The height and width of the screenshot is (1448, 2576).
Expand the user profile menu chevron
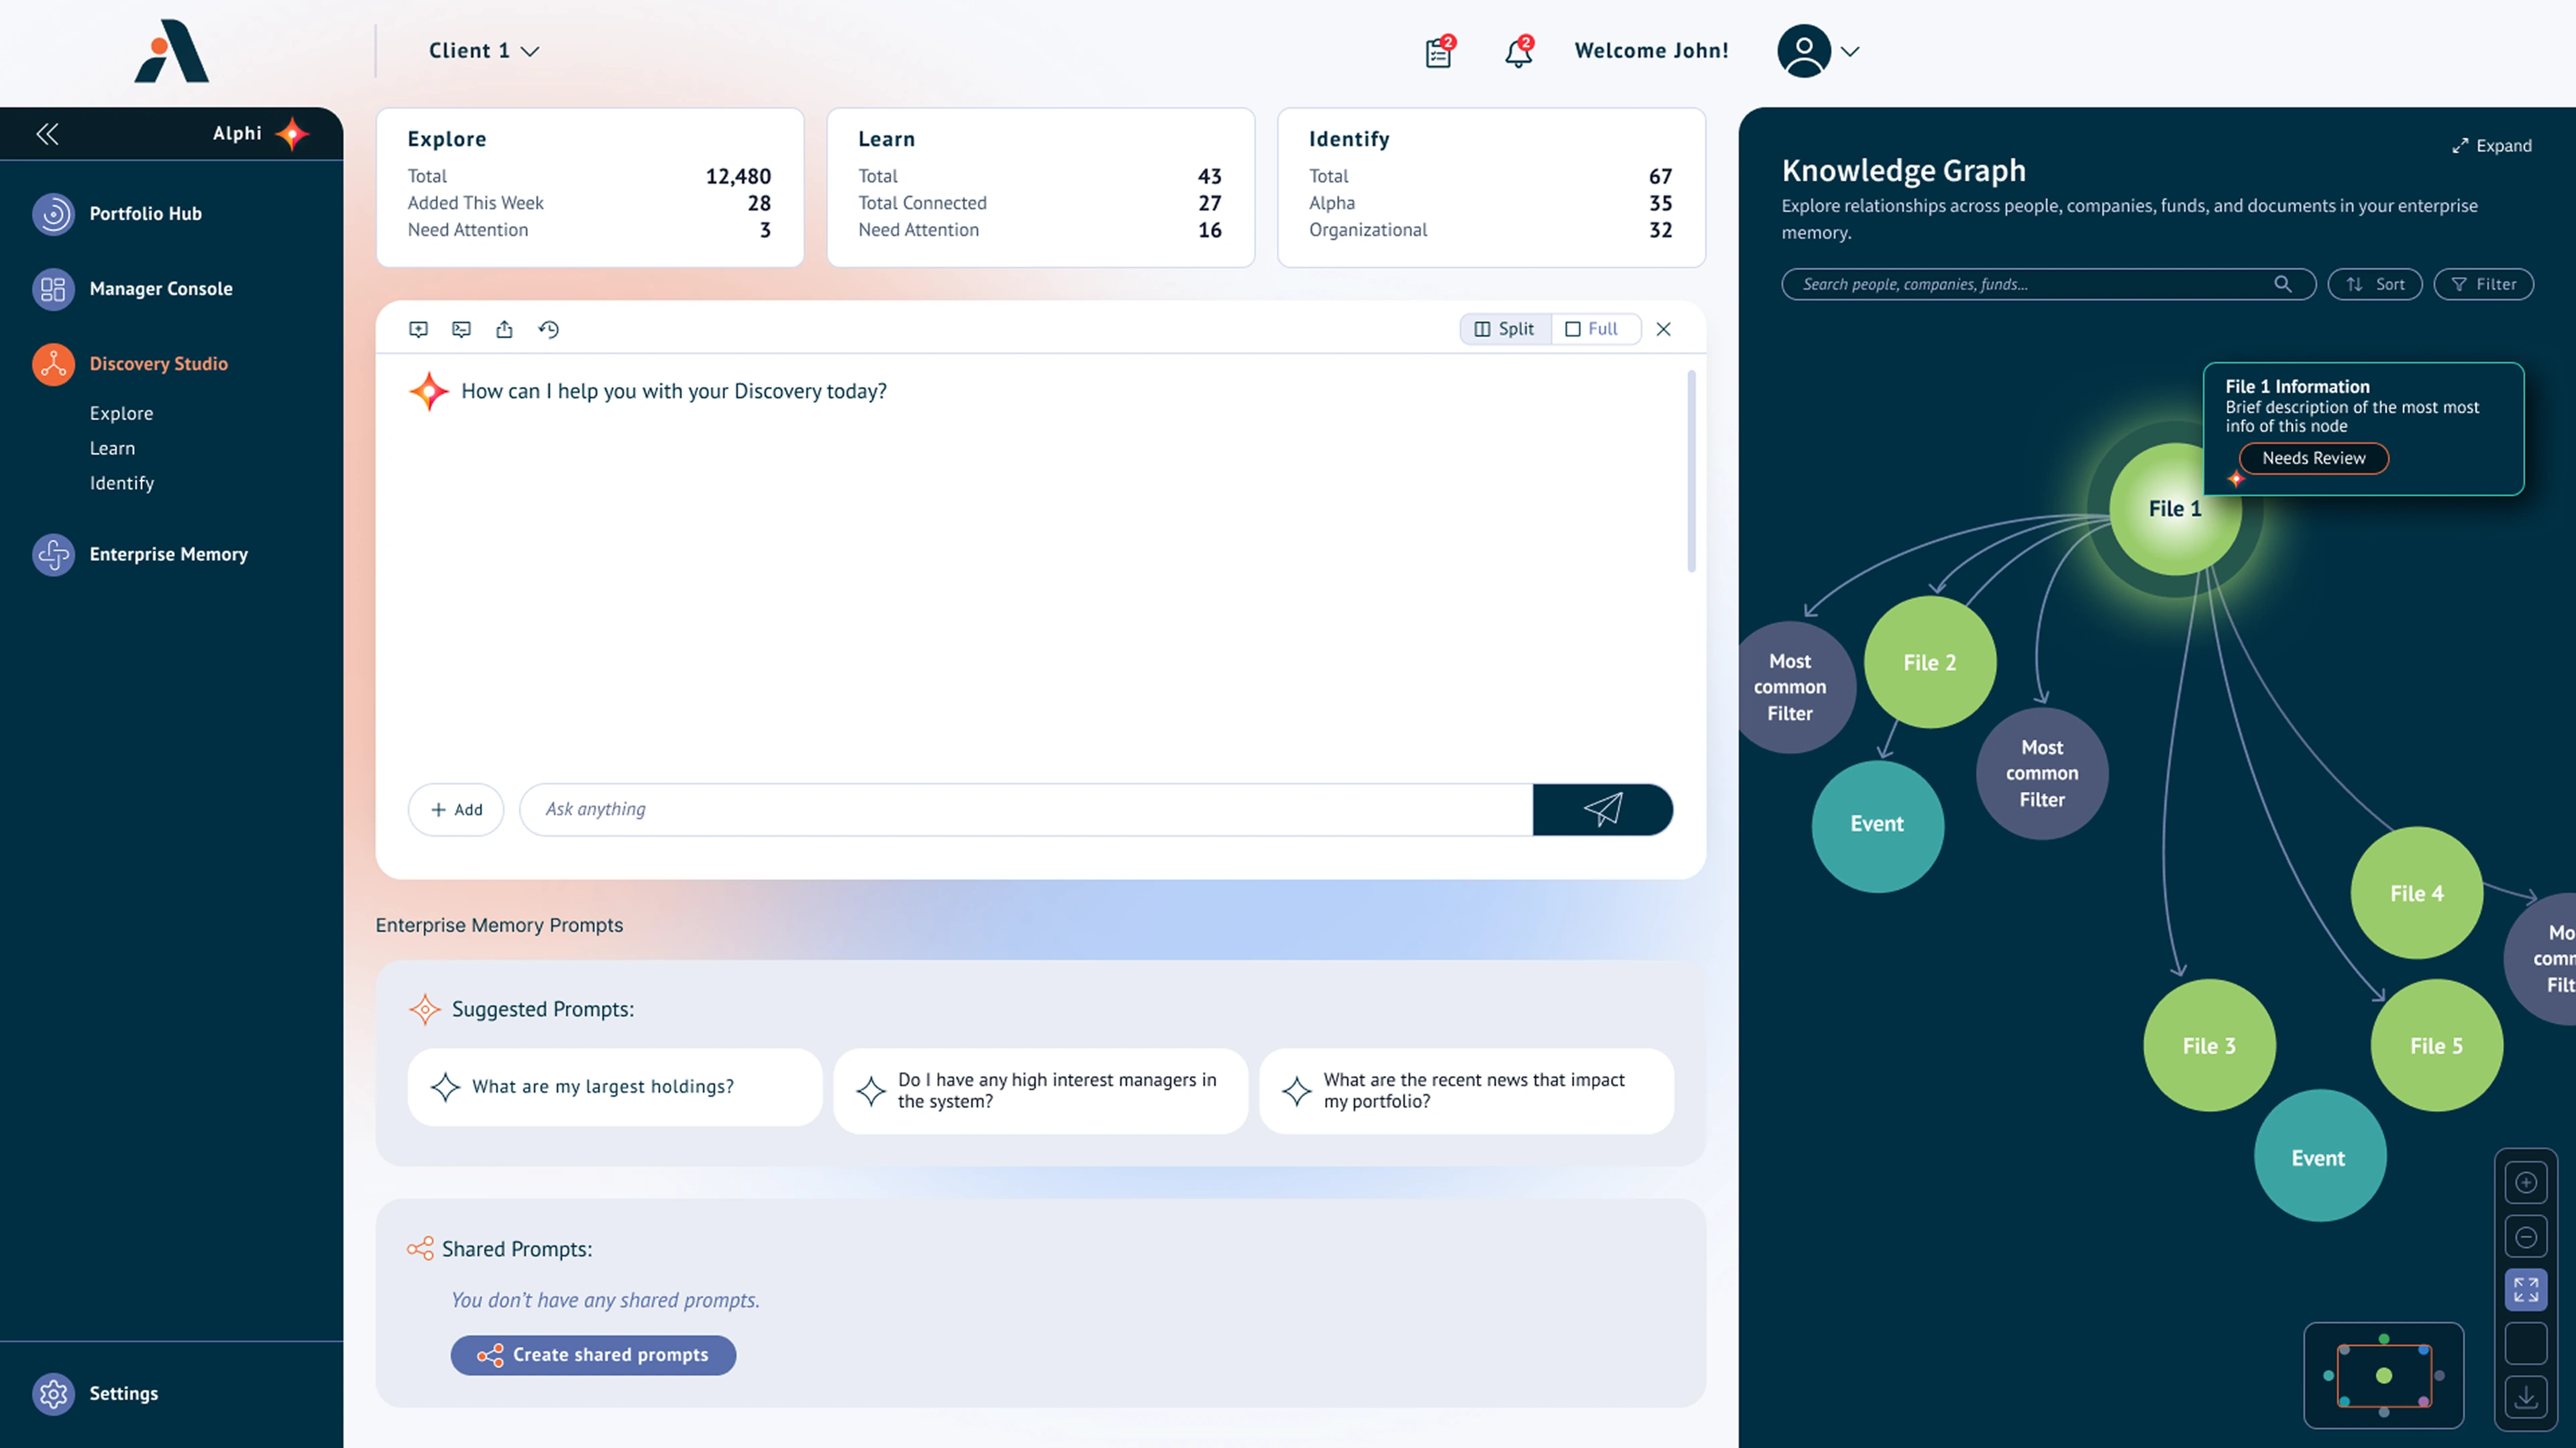1850,51
